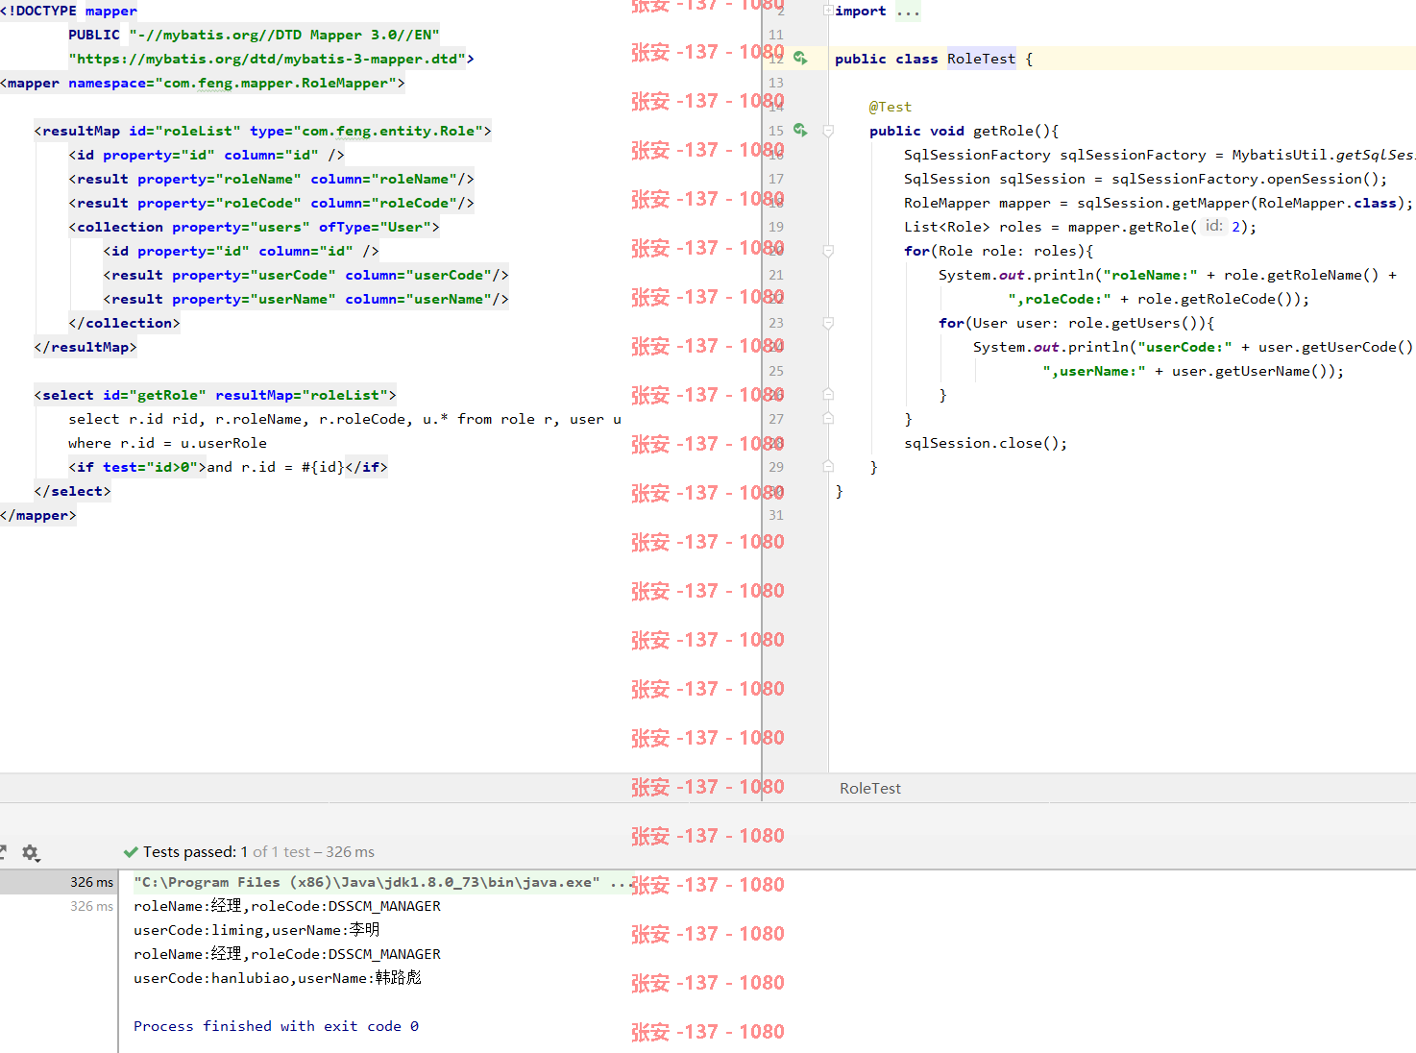The height and width of the screenshot is (1053, 1416).
Task: Click the folded import ellipsis placeholder
Action: (x=908, y=11)
